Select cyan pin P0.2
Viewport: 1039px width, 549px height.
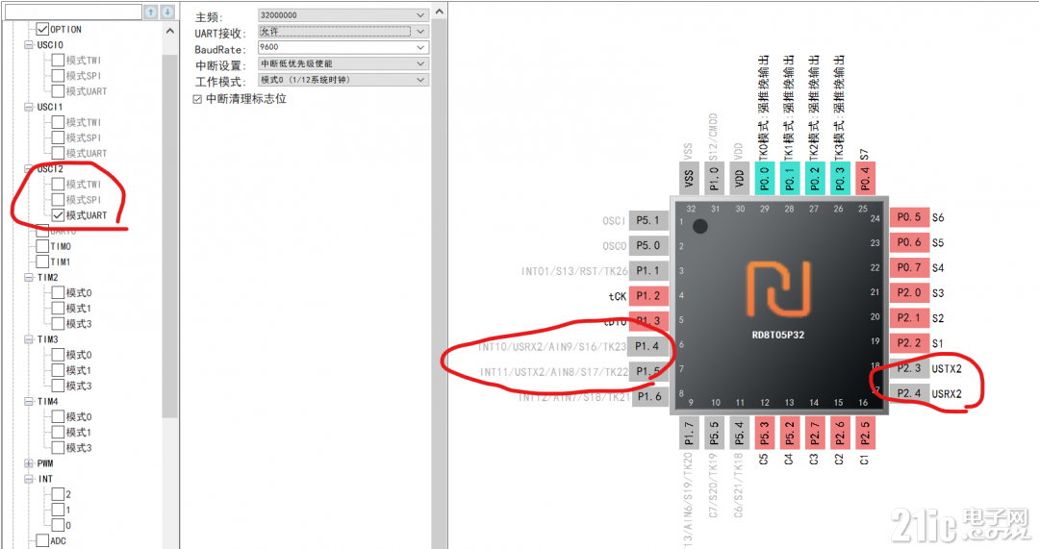815,178
